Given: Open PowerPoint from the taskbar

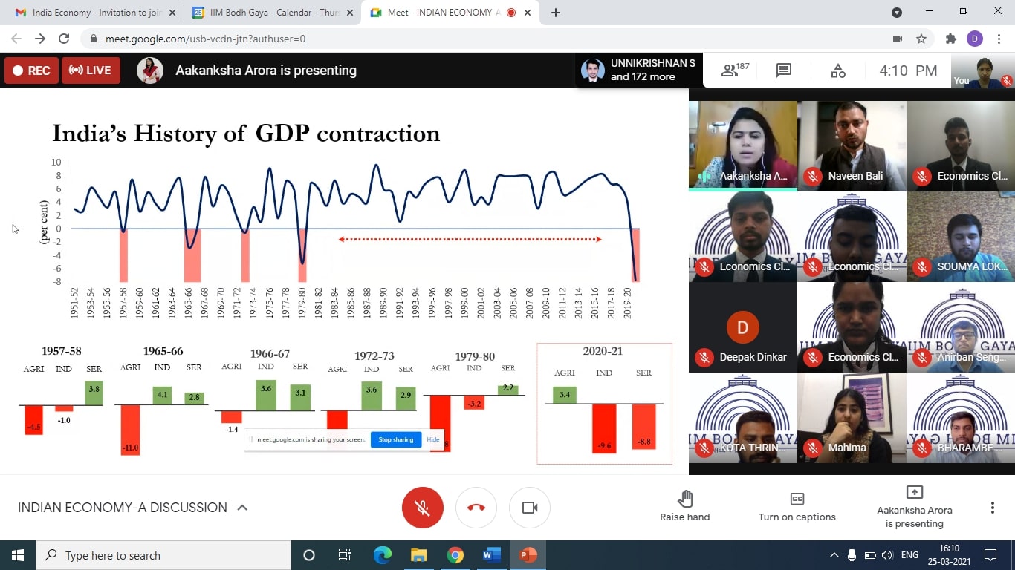Looking at the screenshot, I should tap(528, 555).
